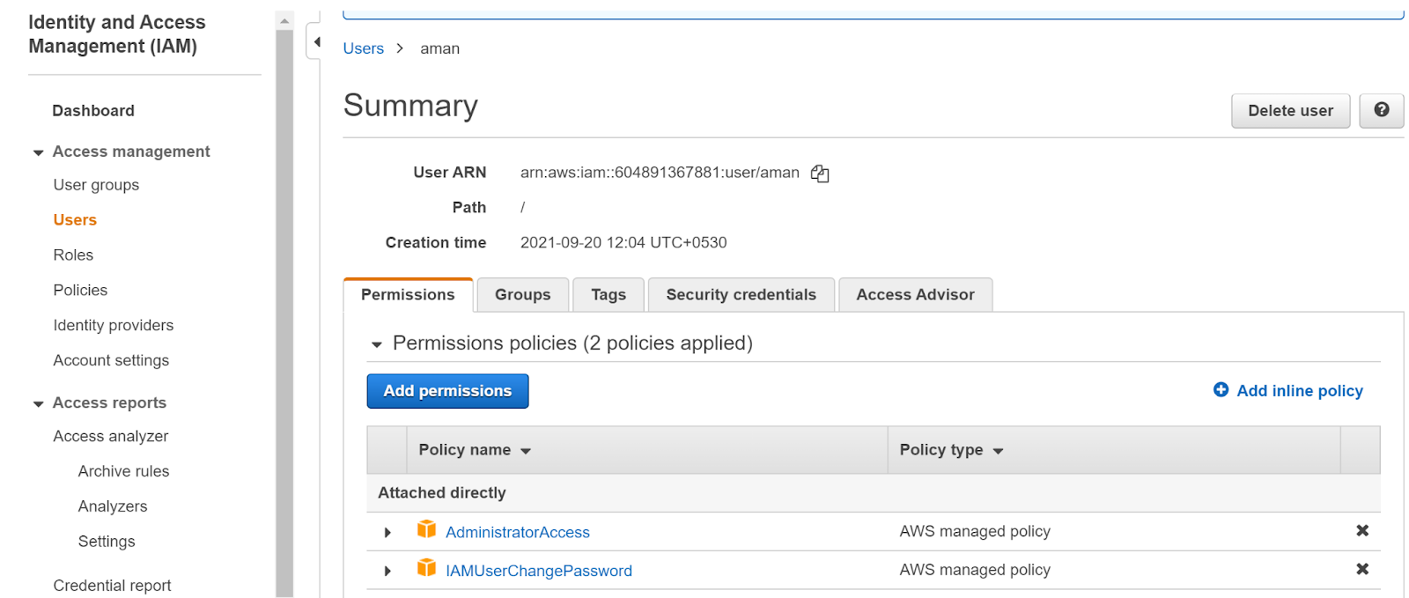1409x598 pixels.
Task: Open the Groups tab
Action: coord(522,295)
